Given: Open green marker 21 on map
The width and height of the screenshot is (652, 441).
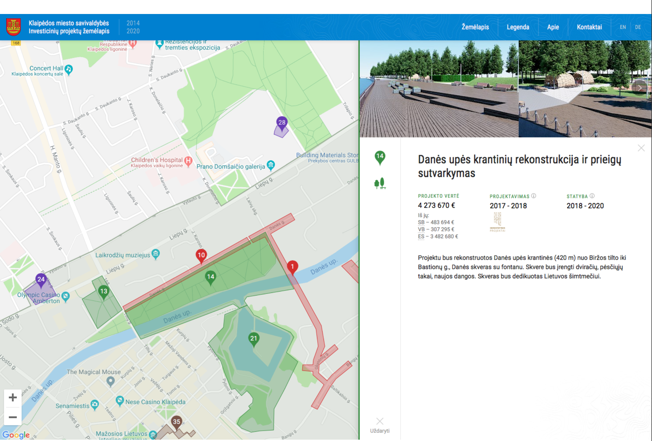Looking at the screenshot, I should [254, 339].
